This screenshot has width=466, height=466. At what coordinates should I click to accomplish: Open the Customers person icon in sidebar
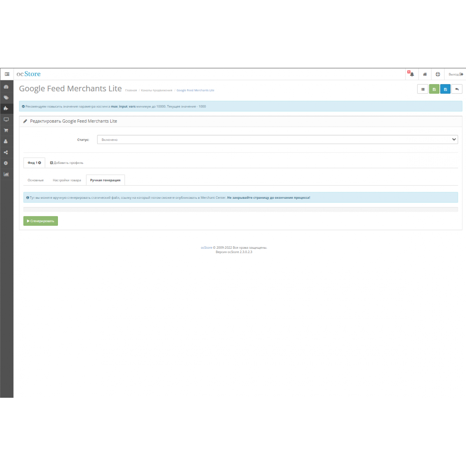coord(6,141)
